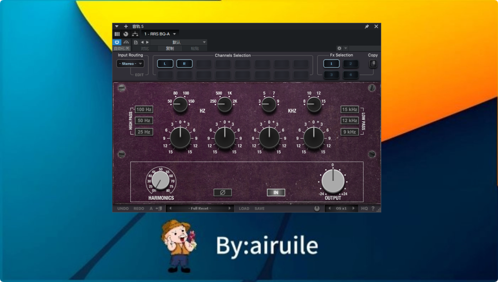Screen dimensions: 498x282
Task: Open the Stereo input routing dropdown
Action: tap(130, 64)
